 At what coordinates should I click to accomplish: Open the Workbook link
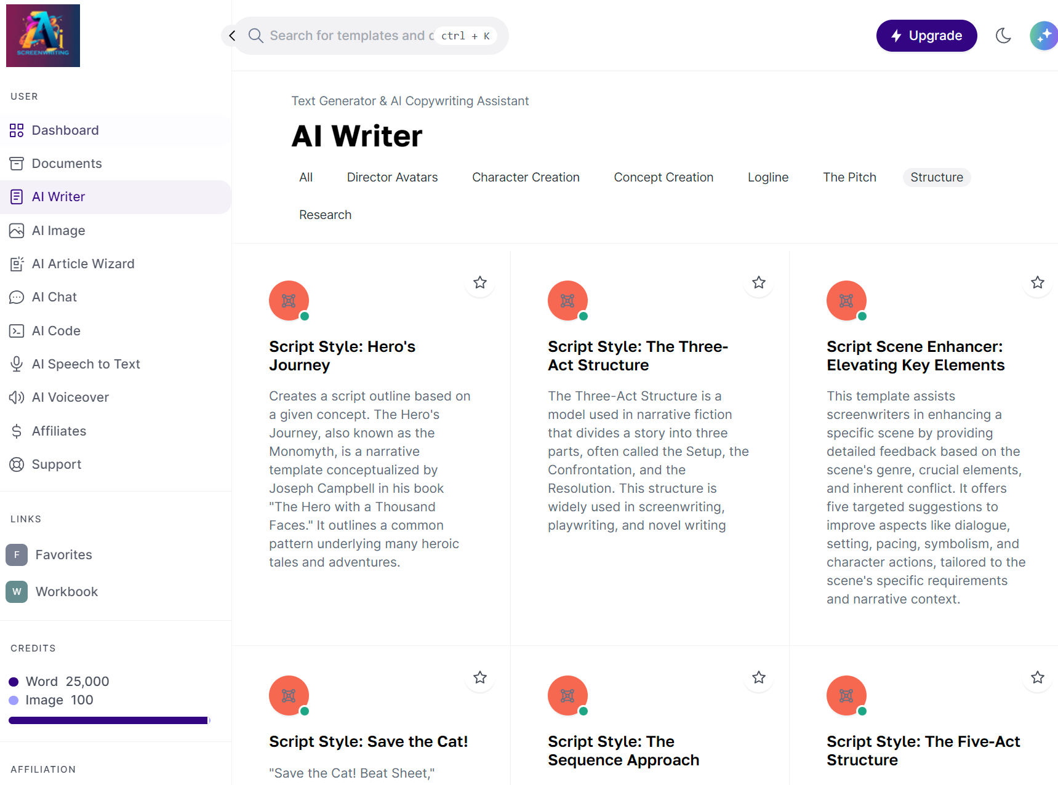[66, 591]
